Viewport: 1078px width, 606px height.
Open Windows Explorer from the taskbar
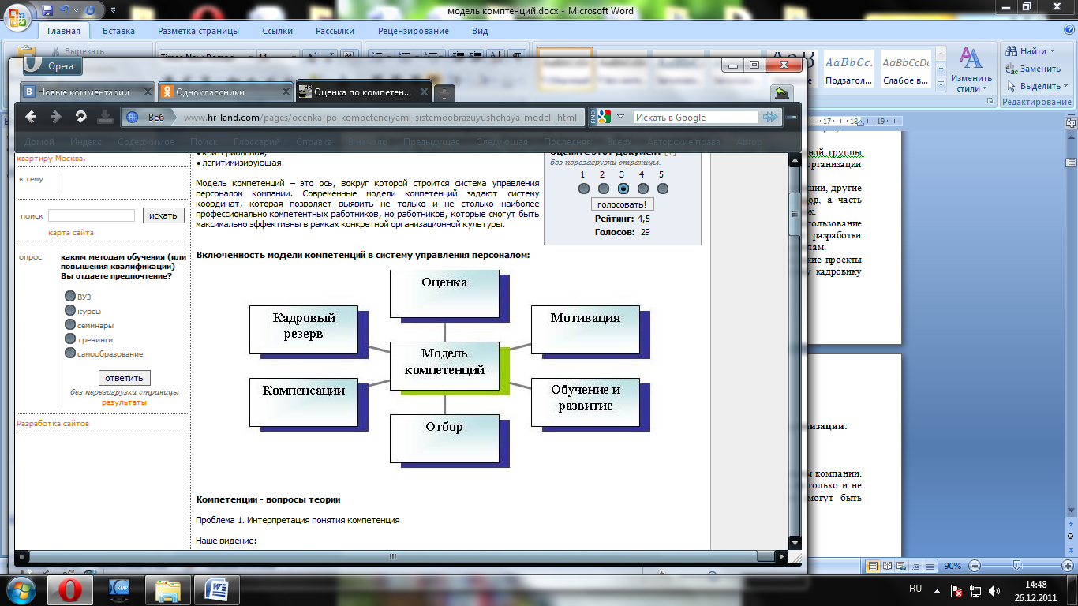point(168,589)
